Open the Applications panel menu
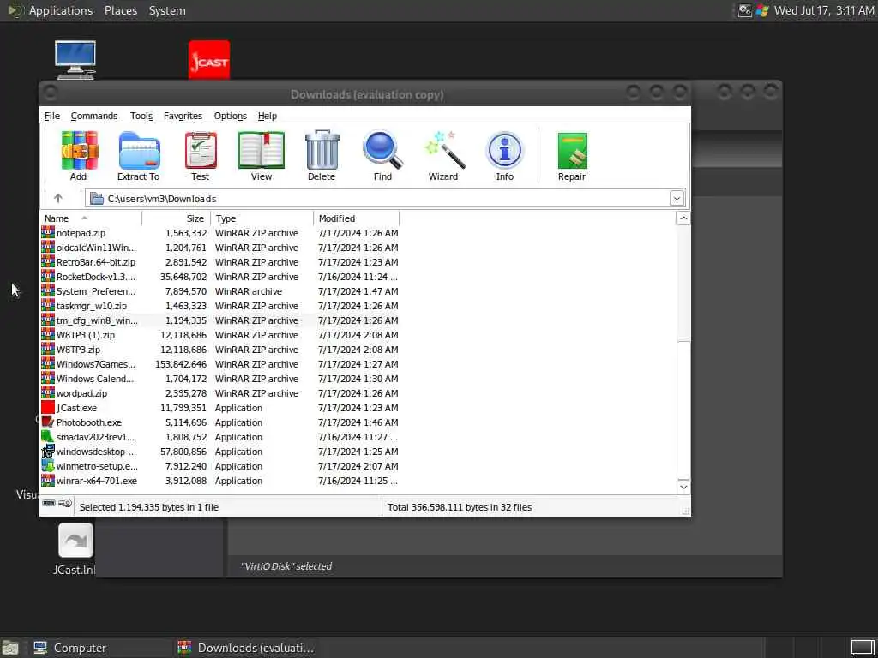Viewport: 878px width, 658px height. pos(61,10)
